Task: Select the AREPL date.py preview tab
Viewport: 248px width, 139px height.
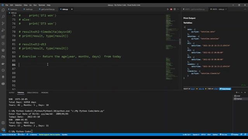Action: click(x=218, y=9)
